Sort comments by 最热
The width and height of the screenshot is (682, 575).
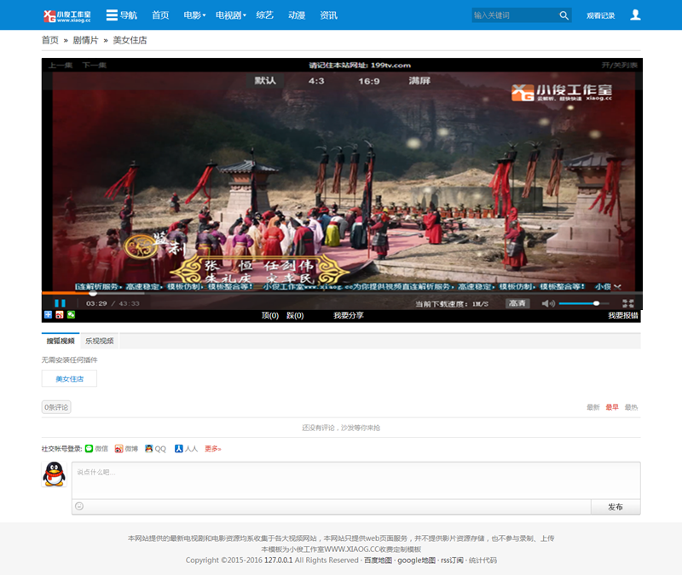pyautogui.click(x=631, y=407)
